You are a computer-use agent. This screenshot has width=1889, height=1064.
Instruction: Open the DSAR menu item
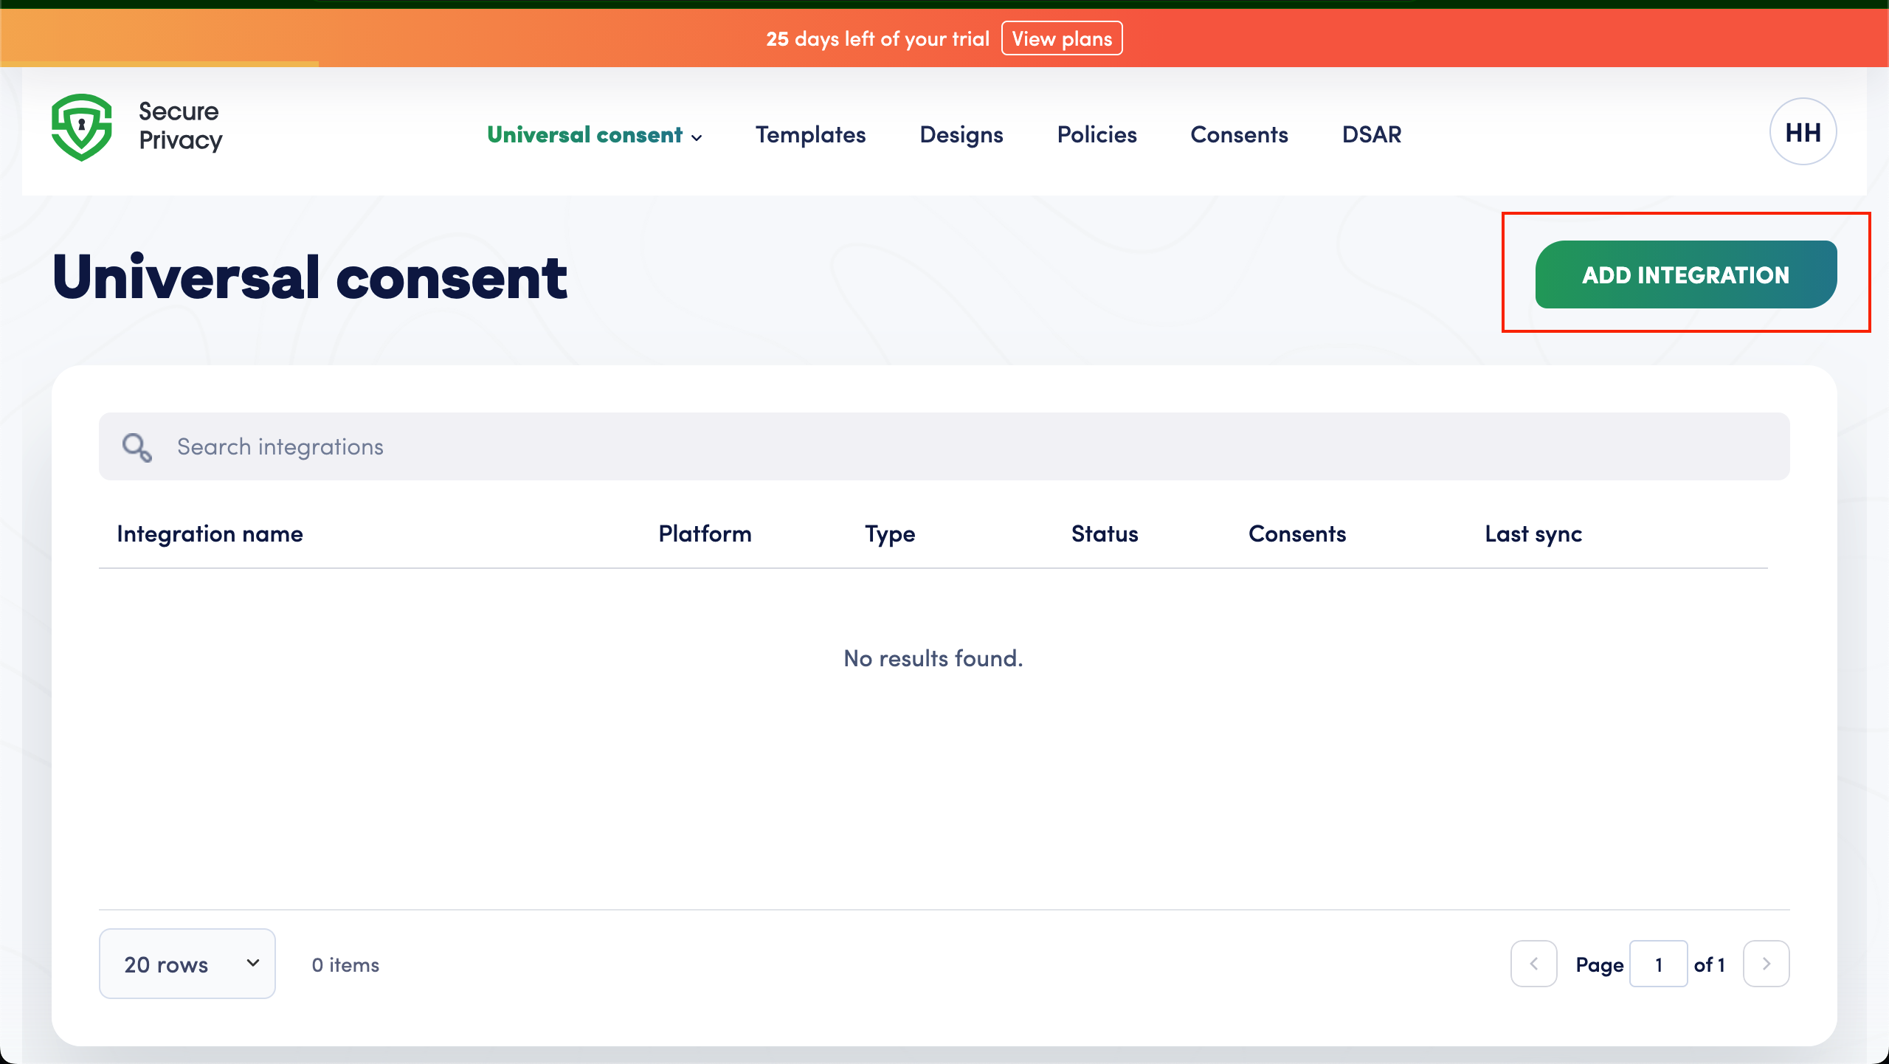pyautogui.click(x=1372, y=134)
